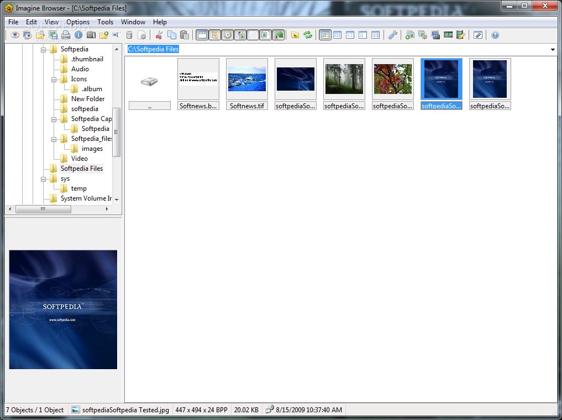Switch to tiles view mode
The height and width of the screenshot is (420, 562).
point(350,35)
